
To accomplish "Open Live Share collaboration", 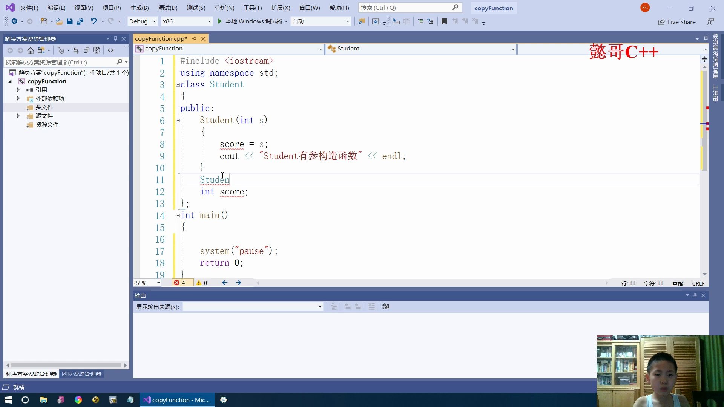I will coord(677,22).
